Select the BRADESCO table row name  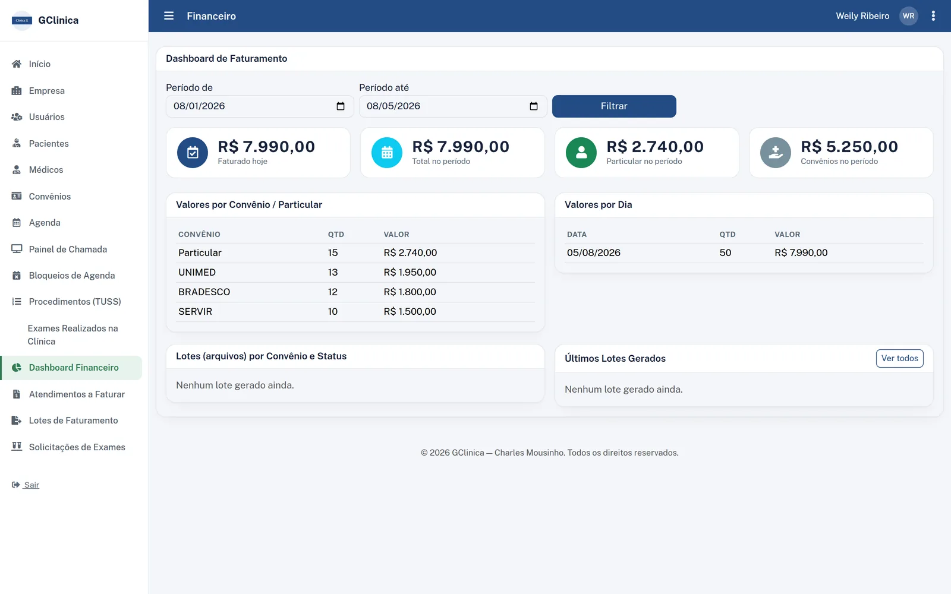(204, 292)
